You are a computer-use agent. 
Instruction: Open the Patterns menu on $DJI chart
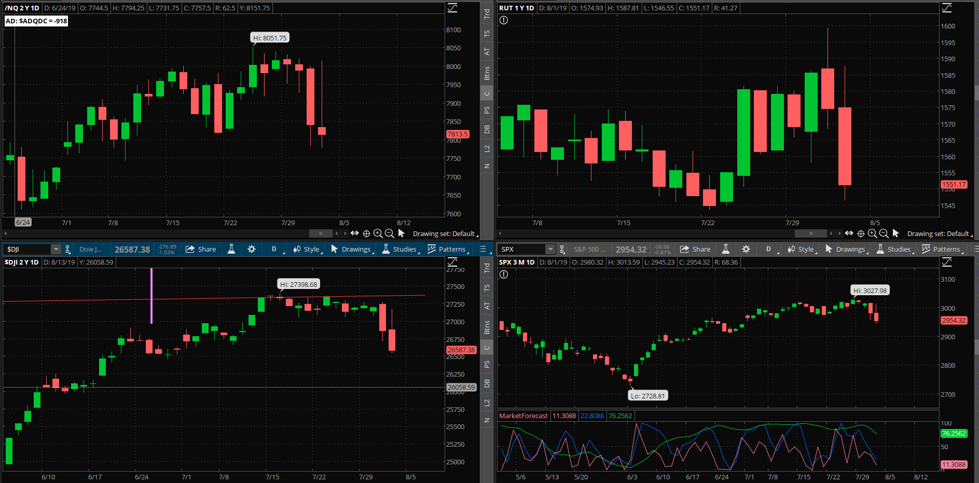coord(448,249)
